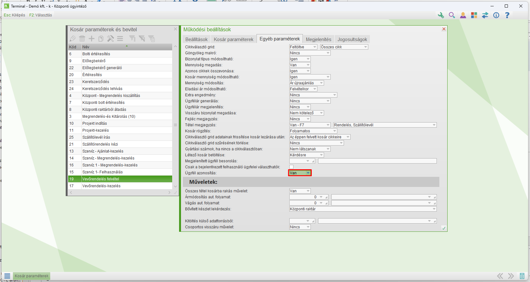Open the Megjelenítés tab

click(x=318, y=39)
